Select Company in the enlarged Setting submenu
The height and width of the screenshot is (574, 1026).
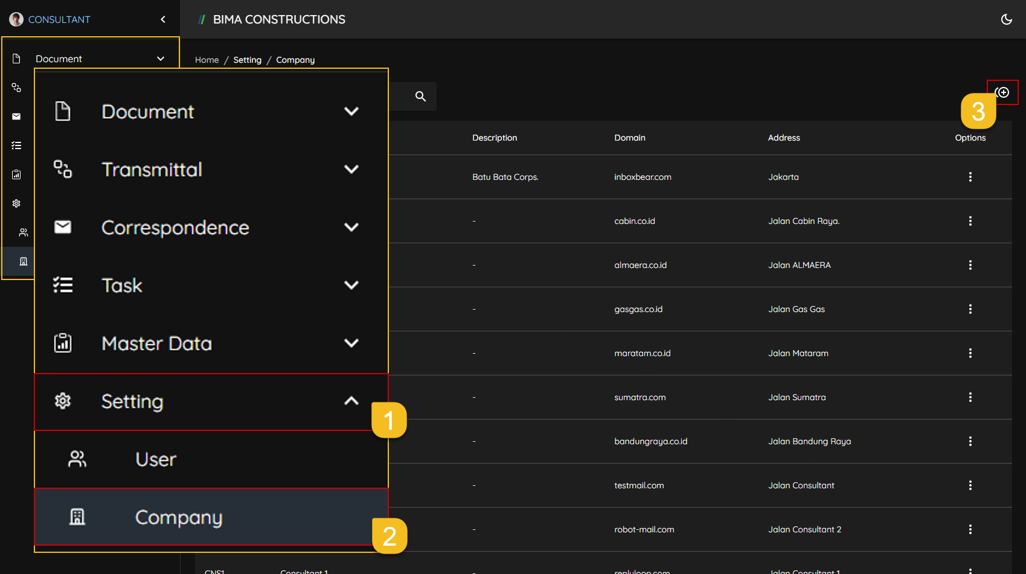tap(179, 517)
